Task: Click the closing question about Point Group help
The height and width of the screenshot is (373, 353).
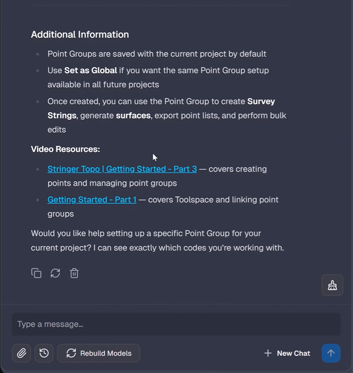Action: [x=157, y=241]
